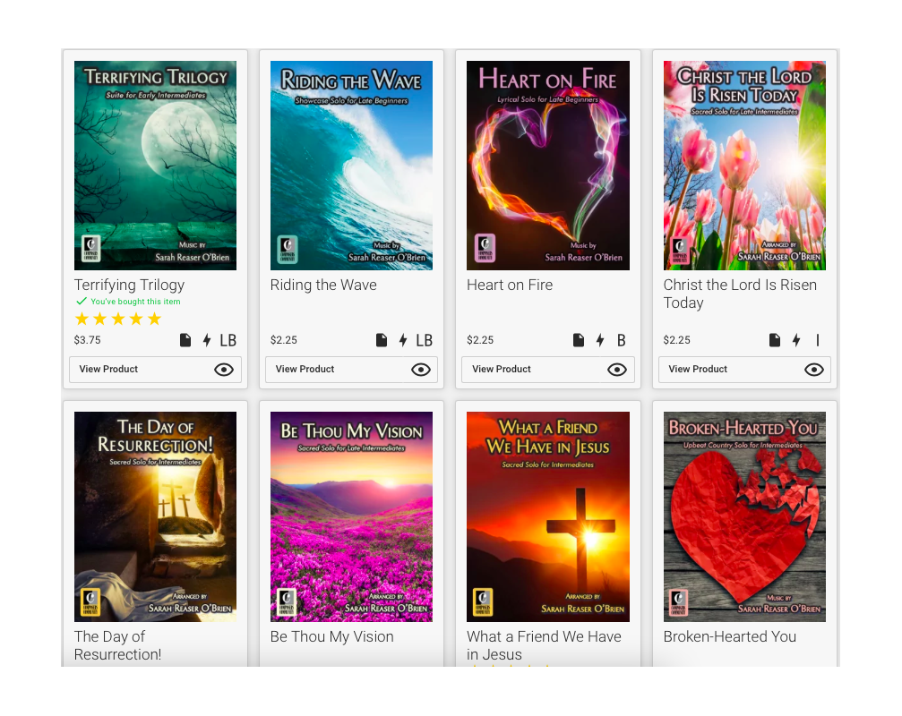The width and height of the screenshot is (902, 716).
Task: Click the document icon on Riding the Wave
Action: pos(382,340)
